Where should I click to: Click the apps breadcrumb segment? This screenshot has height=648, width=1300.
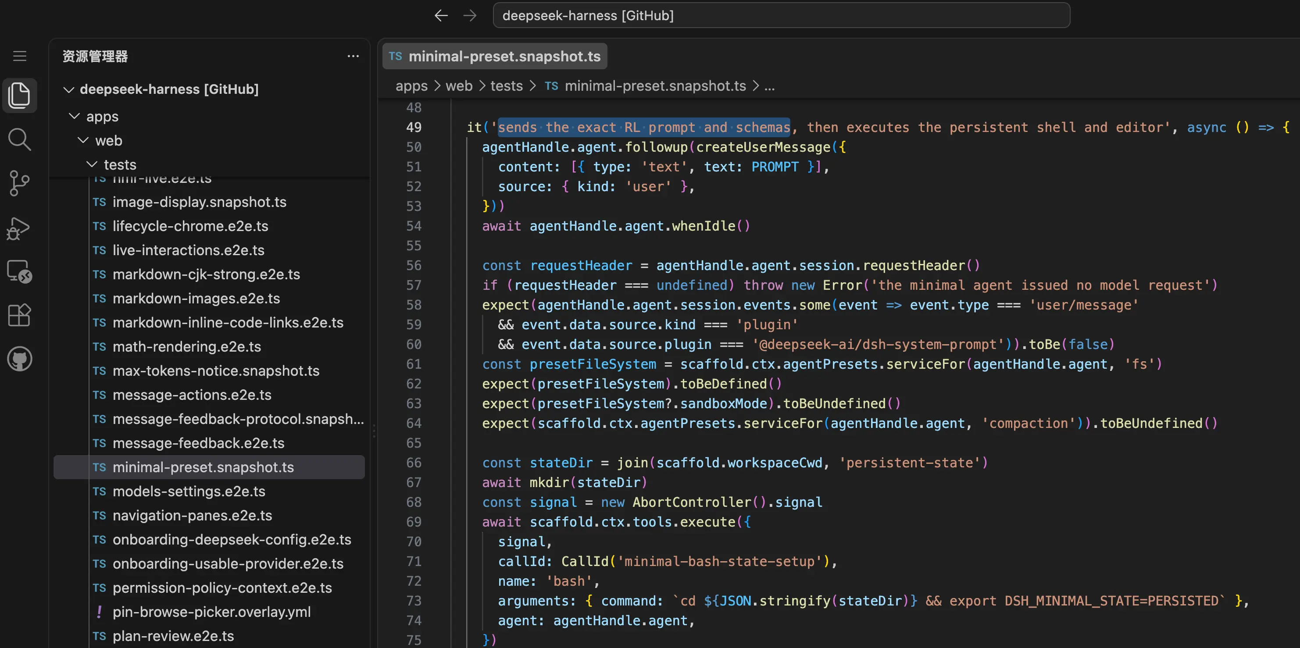click(x=411, y=86)
